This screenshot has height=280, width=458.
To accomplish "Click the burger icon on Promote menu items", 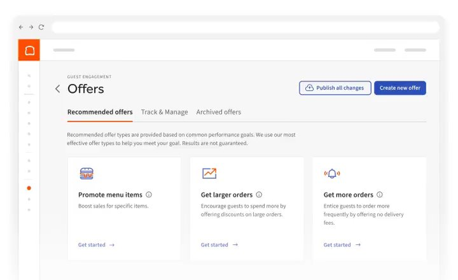I will [x=87, y=174].
